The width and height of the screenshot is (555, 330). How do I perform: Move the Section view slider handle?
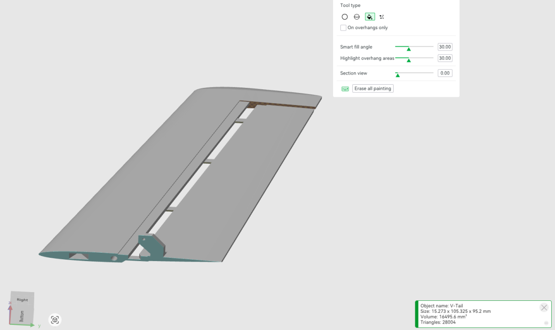click(x=397, y=74)
